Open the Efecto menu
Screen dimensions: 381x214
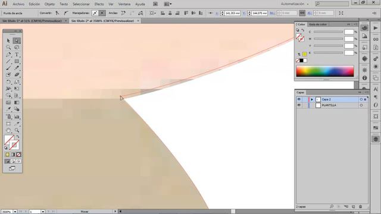coord(99,4)
